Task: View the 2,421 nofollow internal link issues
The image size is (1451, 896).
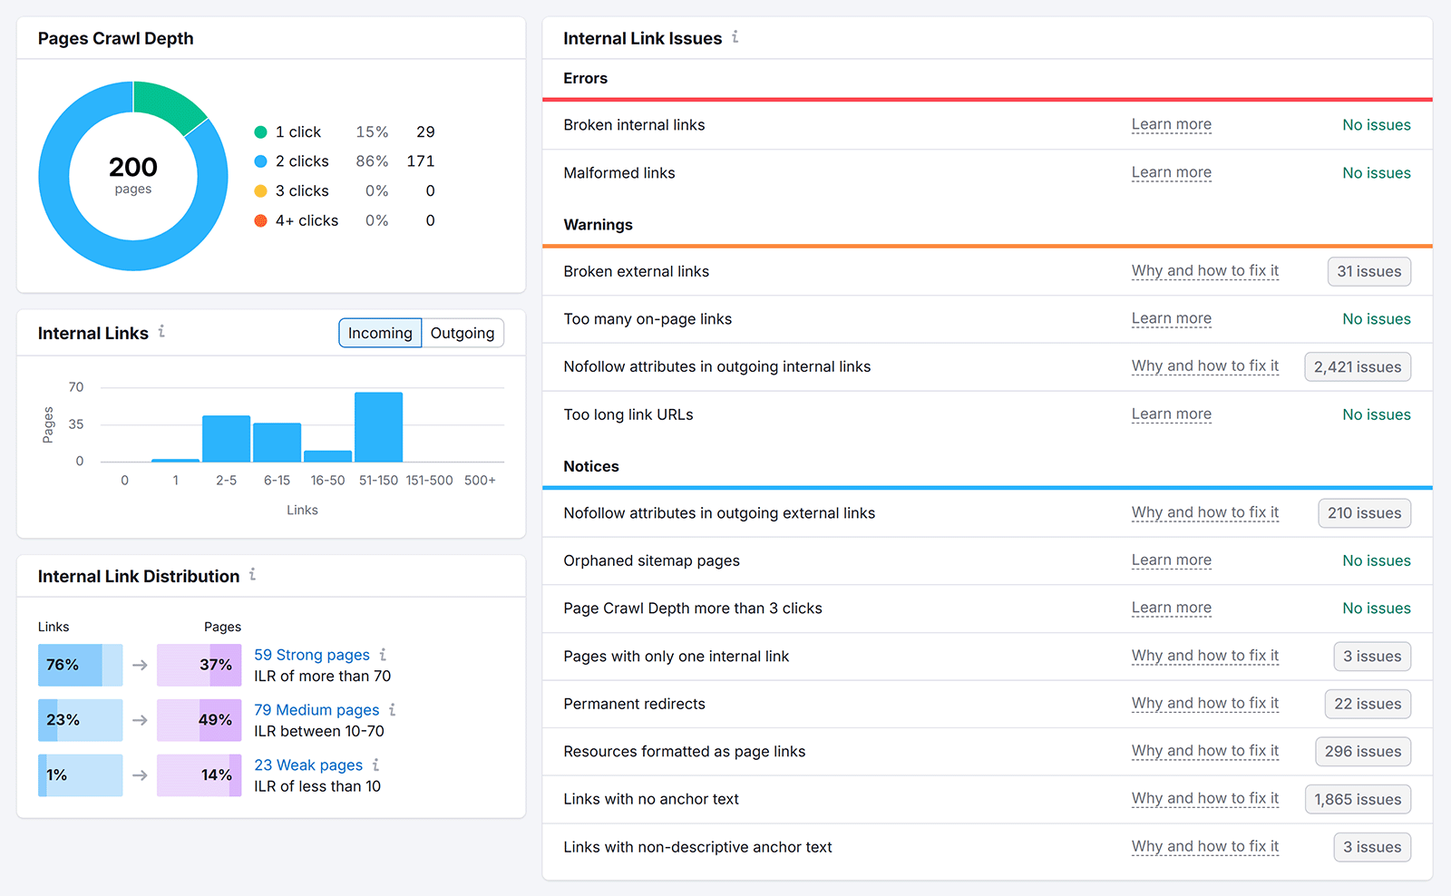Action: (1357, 366)
